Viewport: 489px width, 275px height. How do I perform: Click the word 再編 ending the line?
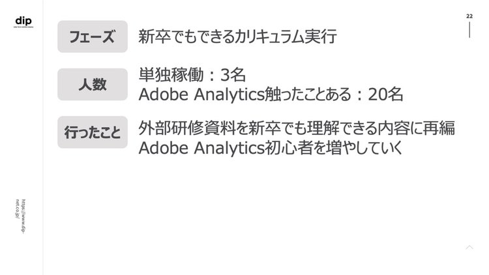click(x=439, y=128)
